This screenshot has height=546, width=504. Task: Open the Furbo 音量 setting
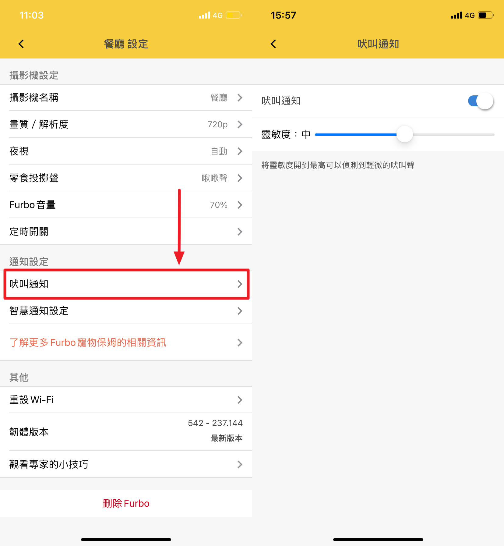tap(126, 205)
